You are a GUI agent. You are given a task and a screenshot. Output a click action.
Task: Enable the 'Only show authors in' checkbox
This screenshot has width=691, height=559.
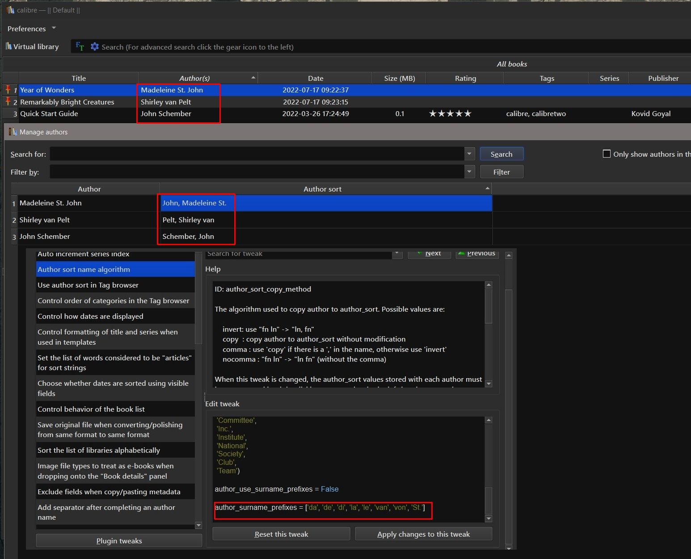click(607, 154)
